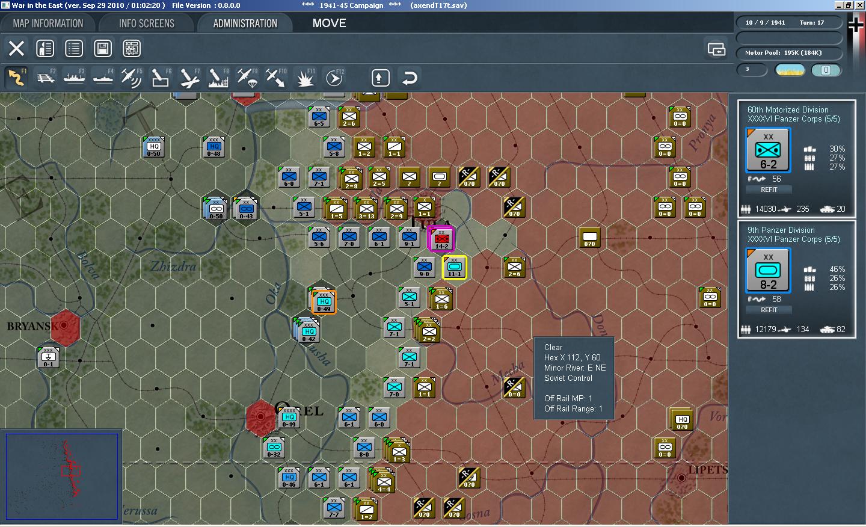Screen dimensions: 866x527
Task: Click the weather indicator sky swatch
Action: (x=790, y=70)
